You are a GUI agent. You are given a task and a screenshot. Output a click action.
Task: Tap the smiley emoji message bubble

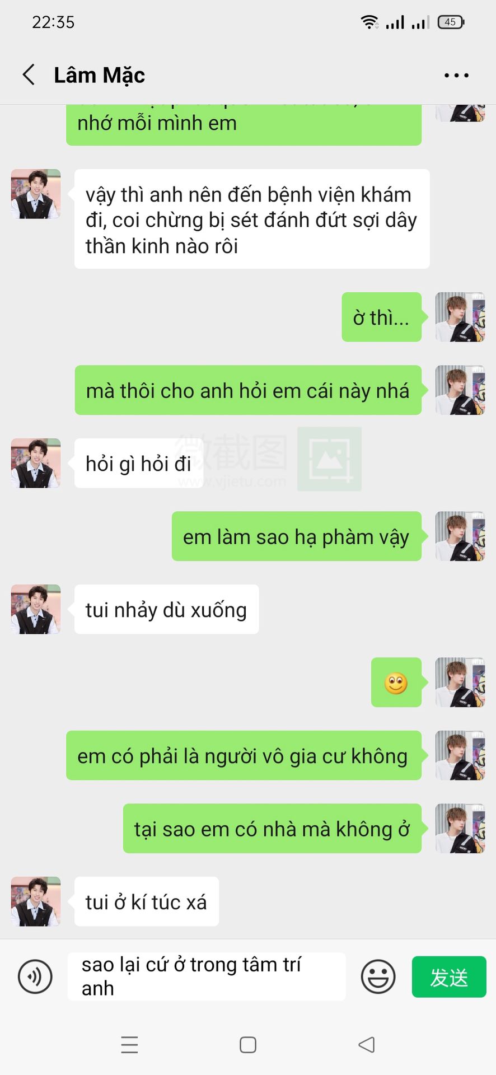tap(396, 683)
